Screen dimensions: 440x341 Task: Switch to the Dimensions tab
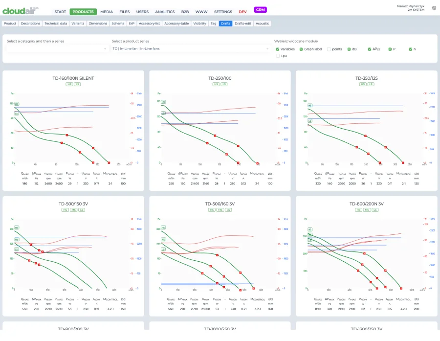[98, 23]
